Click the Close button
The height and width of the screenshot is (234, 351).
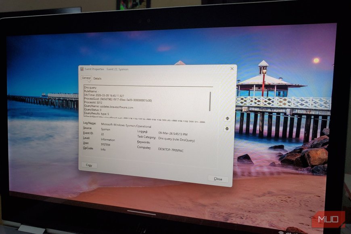pos(218,179)
